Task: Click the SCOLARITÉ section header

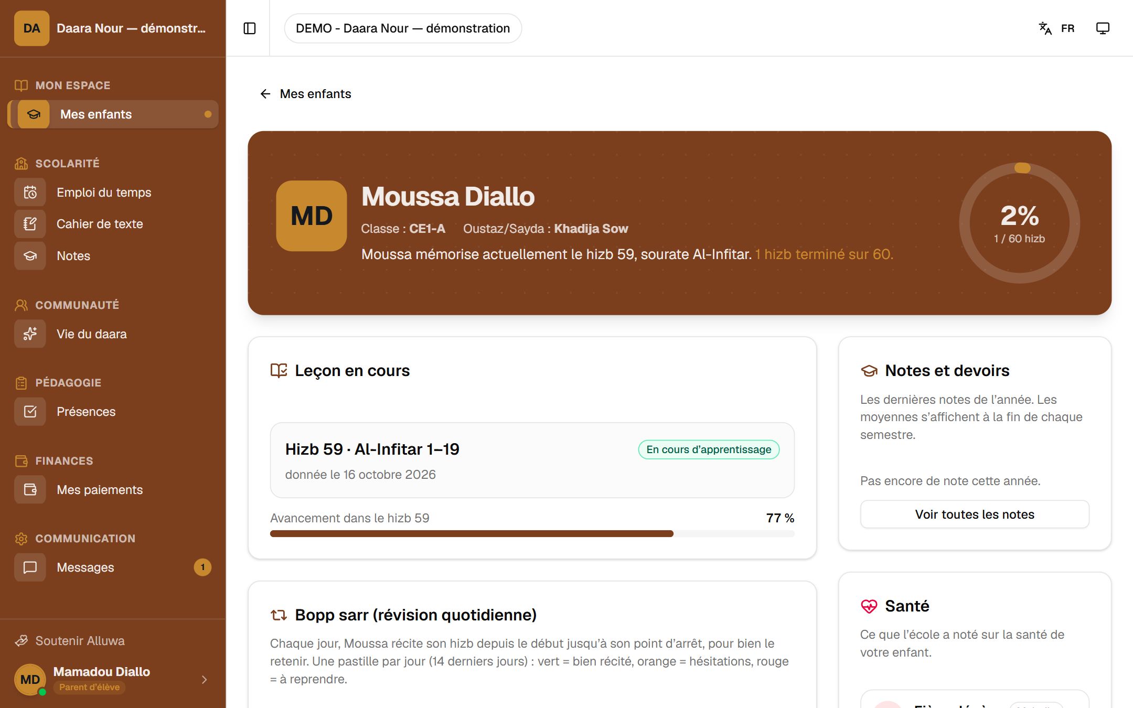Action: point(67,164)
